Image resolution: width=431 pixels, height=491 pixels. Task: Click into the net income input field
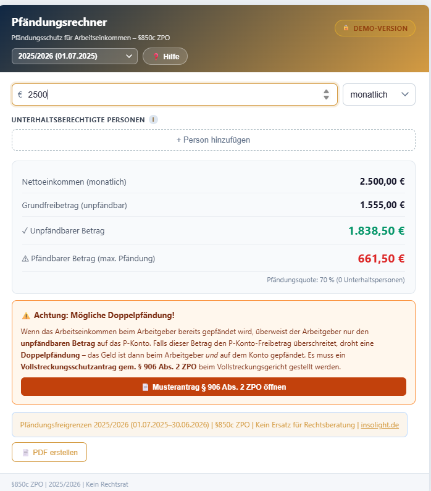coord(175,94)
